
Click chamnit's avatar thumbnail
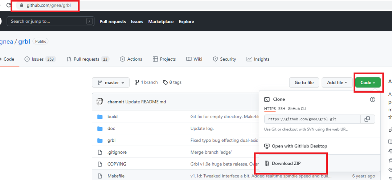click(99, 102)
